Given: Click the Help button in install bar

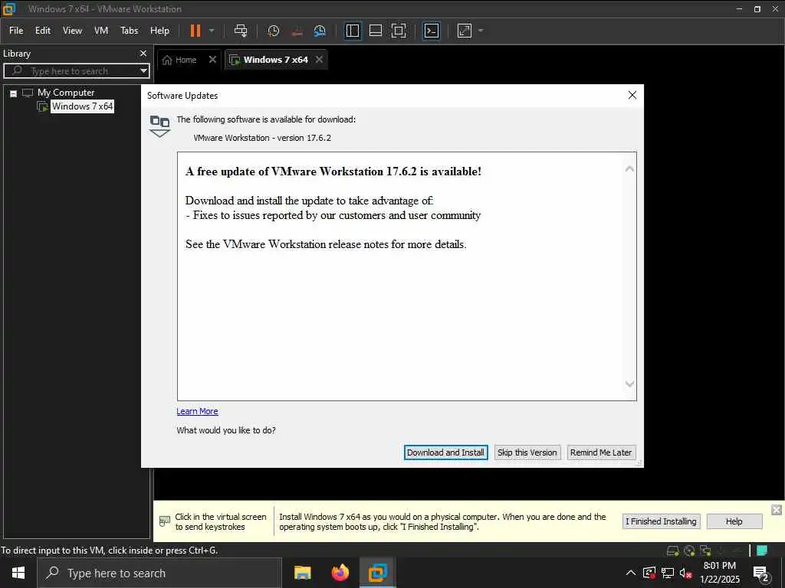Looking at the screenshot, I should tap(734, 521).
